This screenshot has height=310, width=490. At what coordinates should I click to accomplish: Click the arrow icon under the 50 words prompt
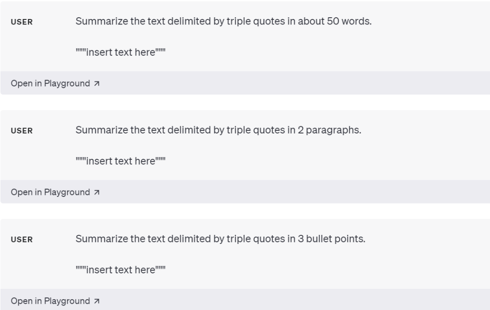point(97,84)
